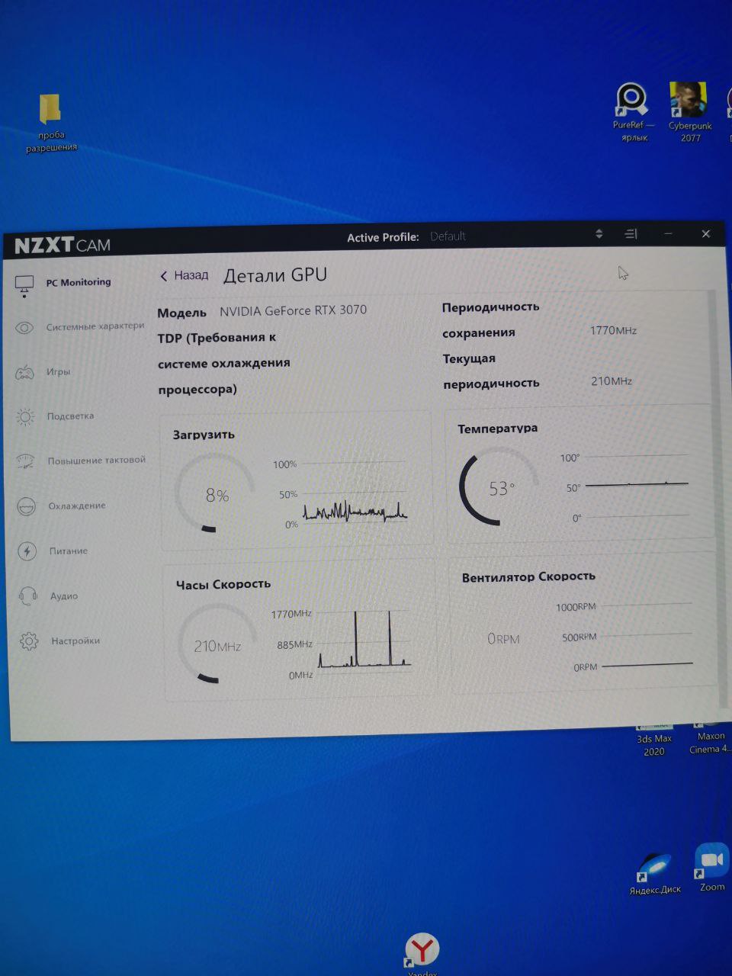Click the gamepad icon for Игры
732x976 pixels.
(25, 372)
